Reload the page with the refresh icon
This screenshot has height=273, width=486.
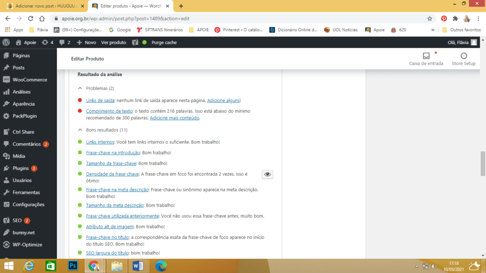coord(30,18)
